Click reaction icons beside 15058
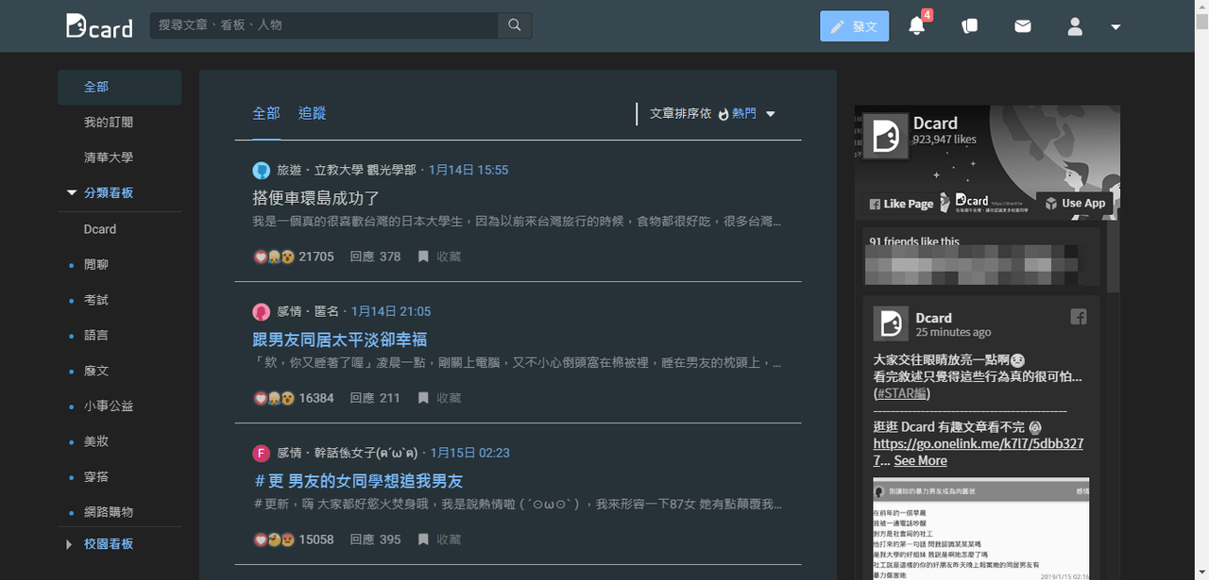The height and width of the screenshot is (580, 1209). [274, 539]
